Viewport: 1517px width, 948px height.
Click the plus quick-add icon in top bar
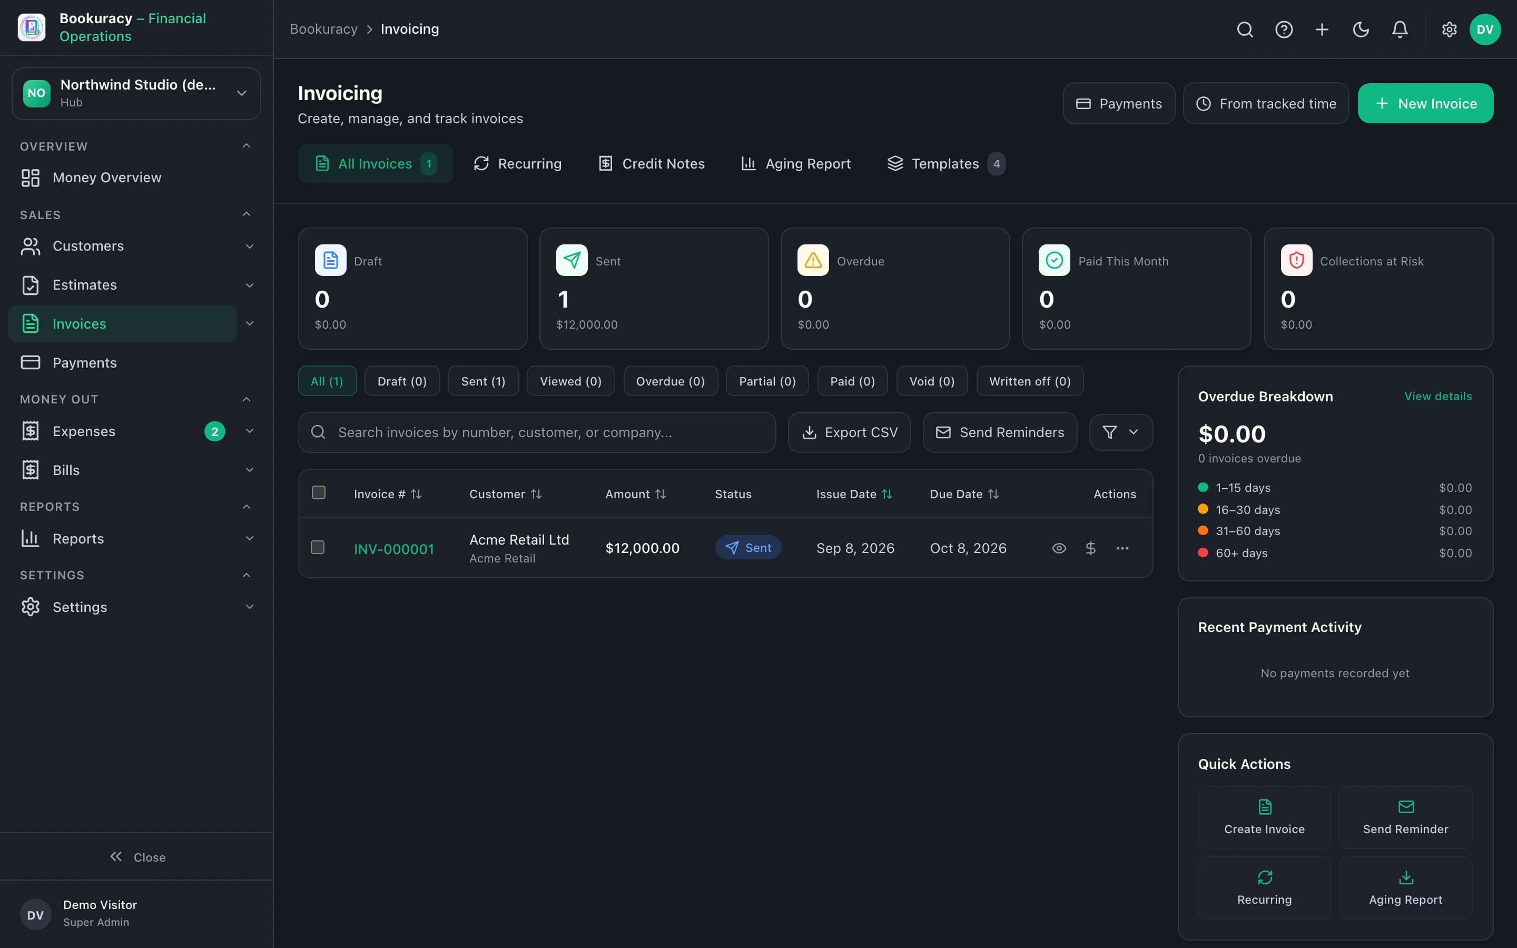tap(1322, 29)
